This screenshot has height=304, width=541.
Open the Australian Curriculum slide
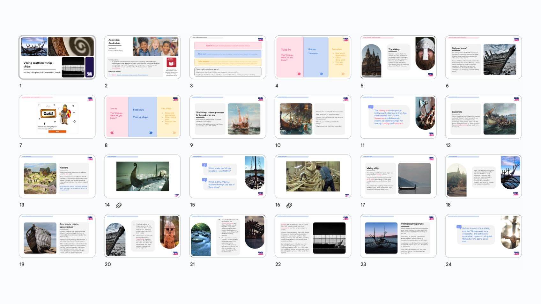(142, 57)
